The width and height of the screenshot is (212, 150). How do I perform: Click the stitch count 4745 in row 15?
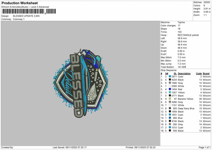click(x=174, y=121)
